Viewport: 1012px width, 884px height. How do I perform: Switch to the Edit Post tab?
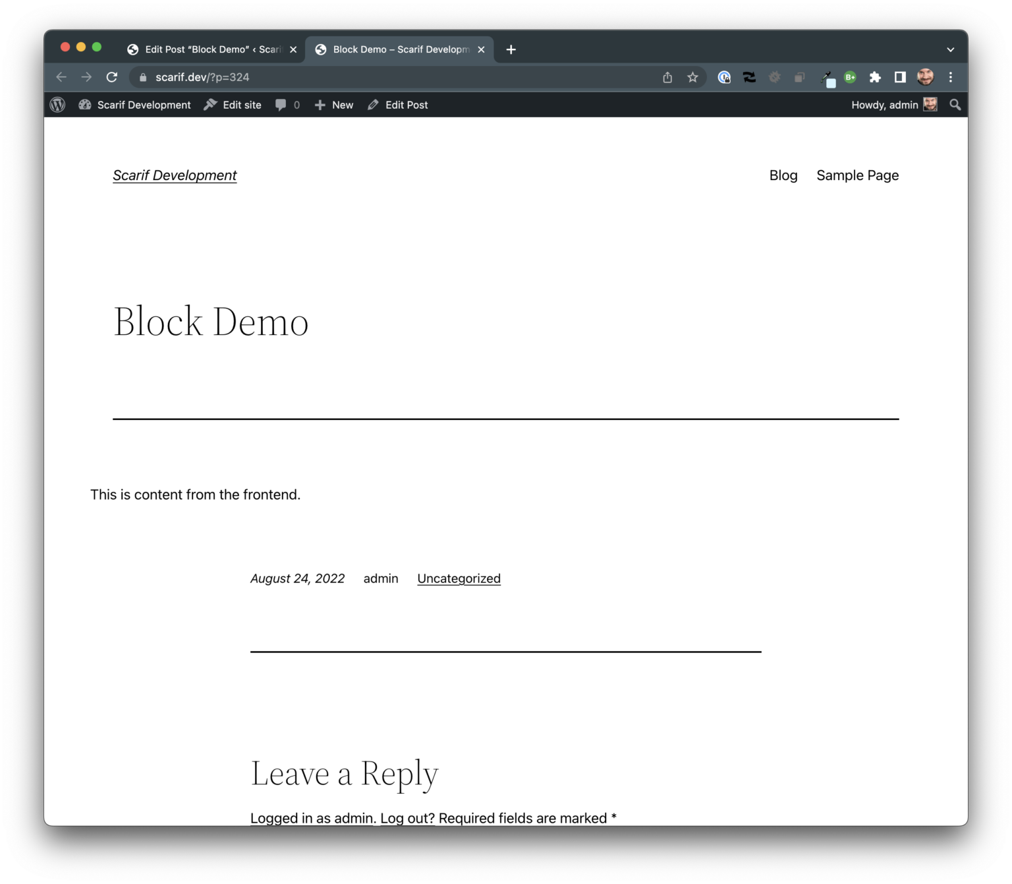(x=204, y=49)
